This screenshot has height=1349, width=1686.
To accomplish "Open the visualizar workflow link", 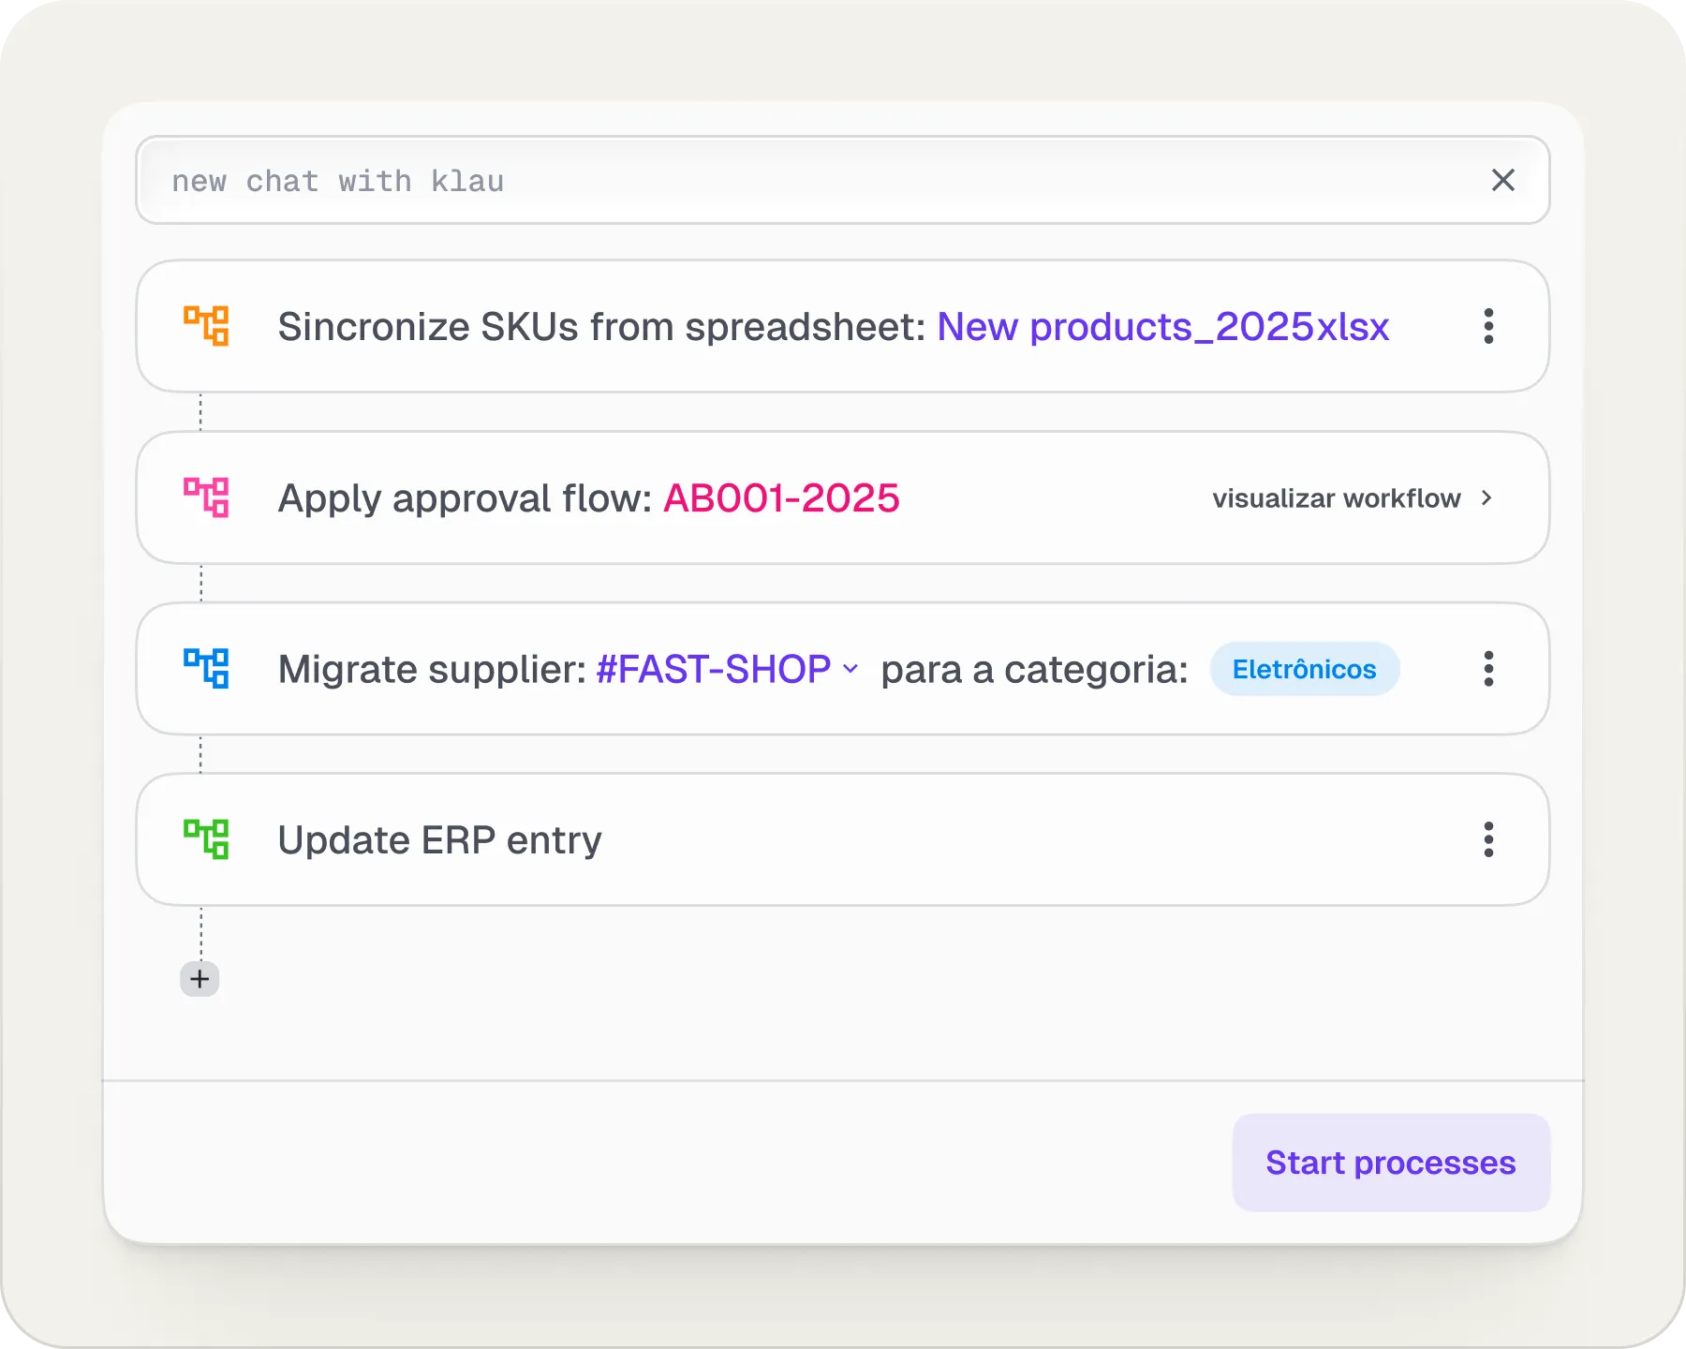I will [1337, 498].
